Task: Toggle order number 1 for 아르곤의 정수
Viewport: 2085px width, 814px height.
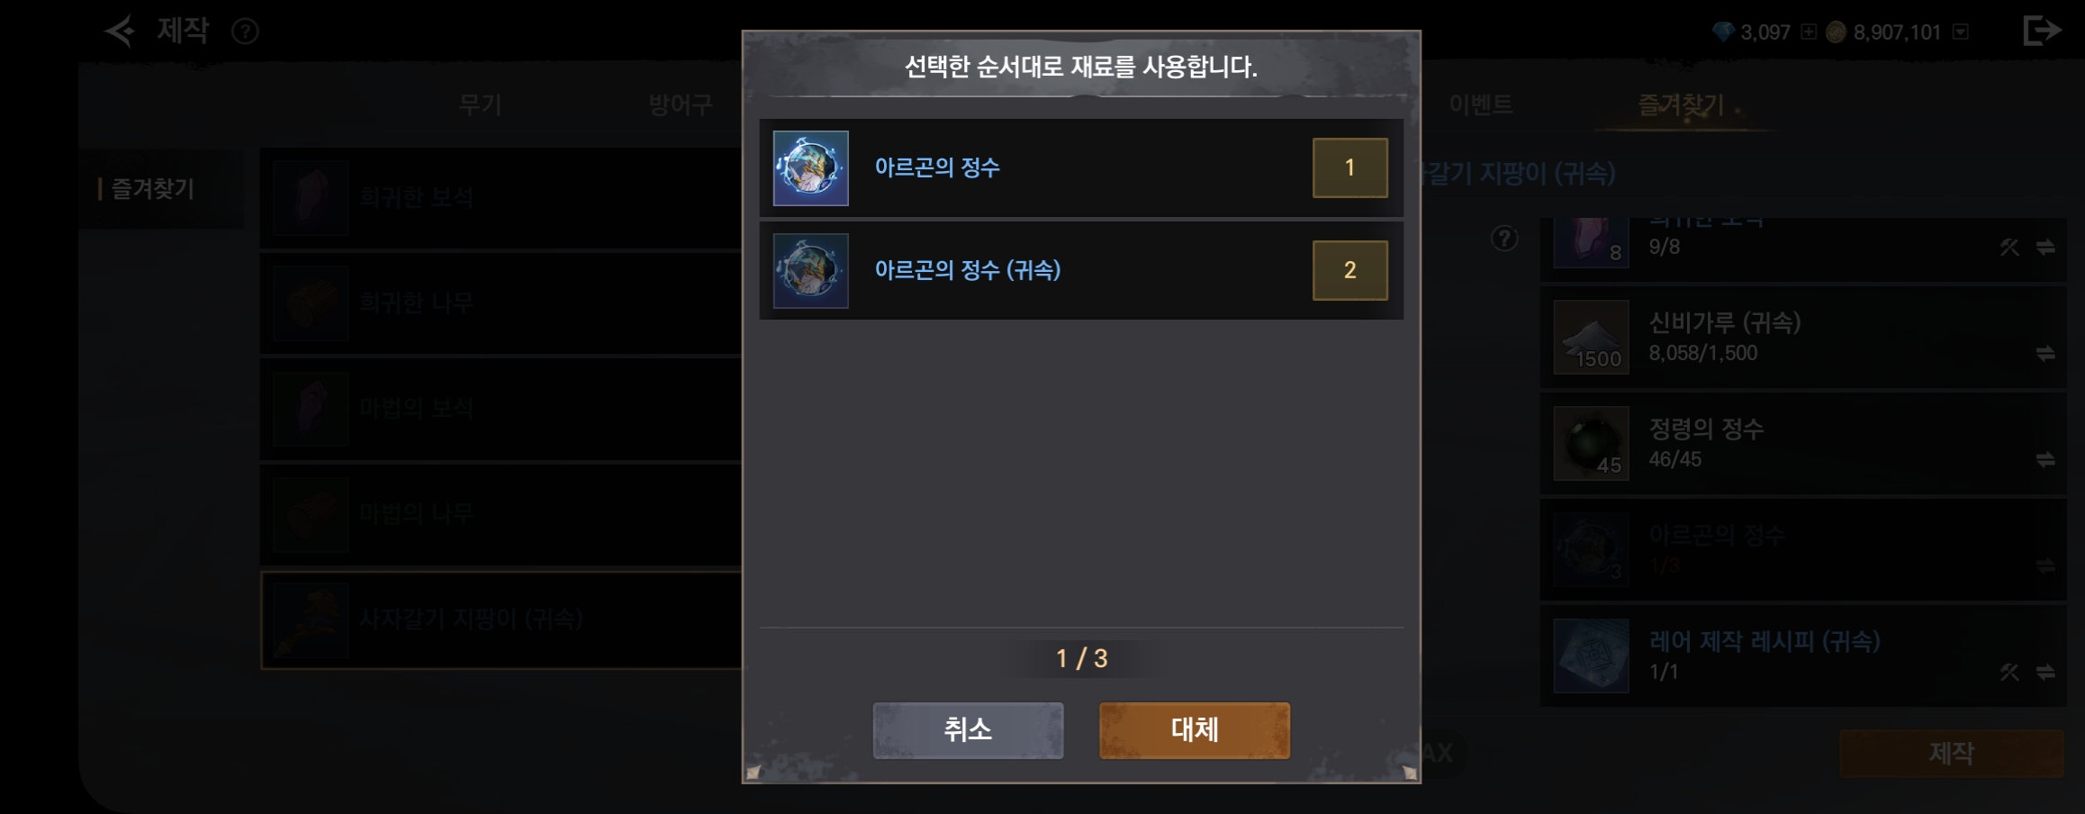Action: pyautogui.click(x=1349, y=167)
